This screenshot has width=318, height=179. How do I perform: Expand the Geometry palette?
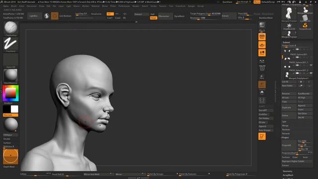tap(287, 171)
